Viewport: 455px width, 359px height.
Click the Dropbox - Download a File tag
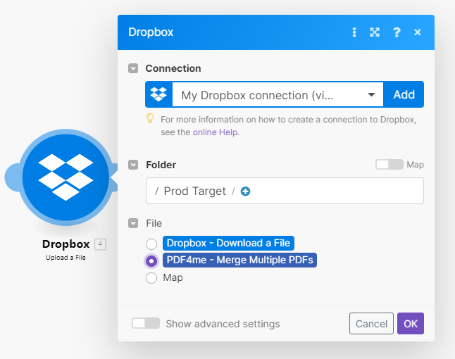228,243
